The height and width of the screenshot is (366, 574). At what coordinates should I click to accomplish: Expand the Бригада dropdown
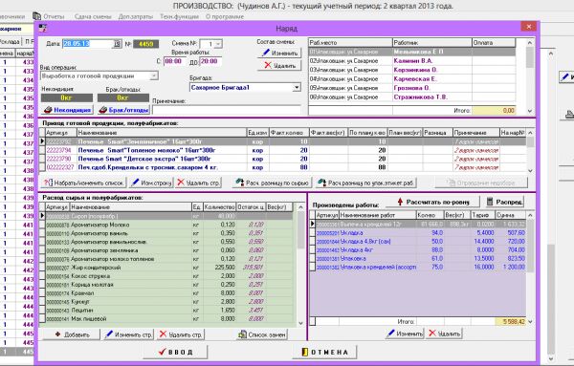pos(297,87)
